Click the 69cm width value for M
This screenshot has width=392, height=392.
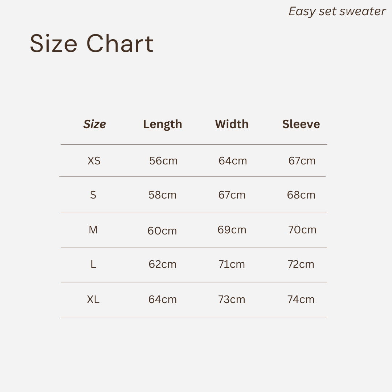[x=232, y=230]
